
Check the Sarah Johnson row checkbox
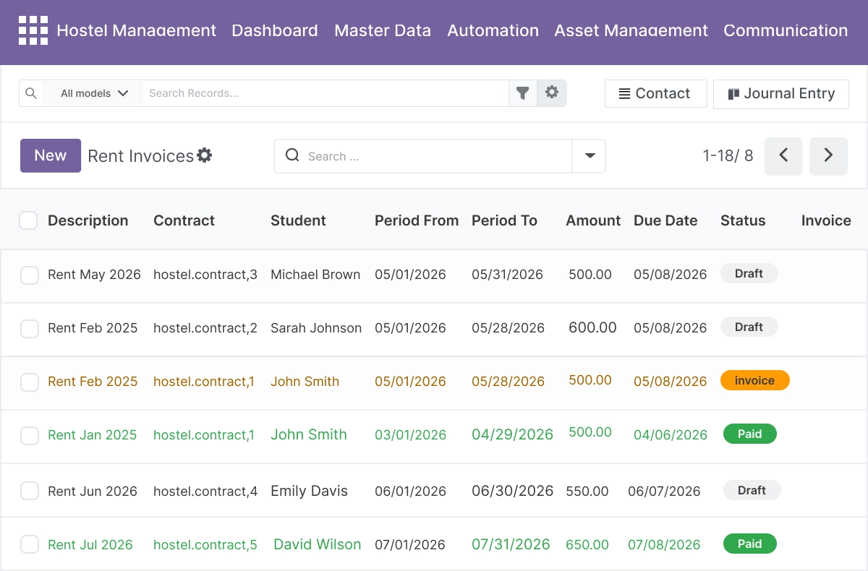pyautogui.click(x=30, y=328)
